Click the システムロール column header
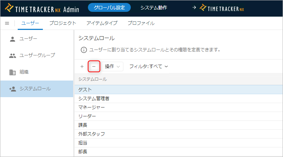Image resolution: width=283 pixels, height=157 pixels. point(93,79)
